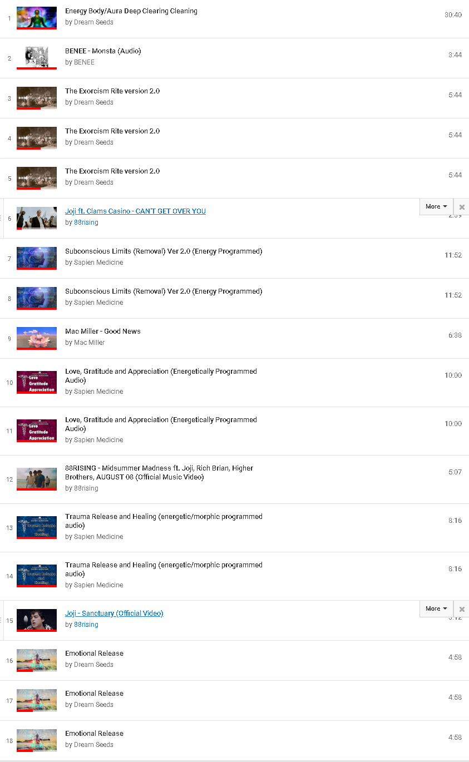Select Mac Miller - Good News title
Image resolution: width=469 pixels, height=762 pixels.
103,331
